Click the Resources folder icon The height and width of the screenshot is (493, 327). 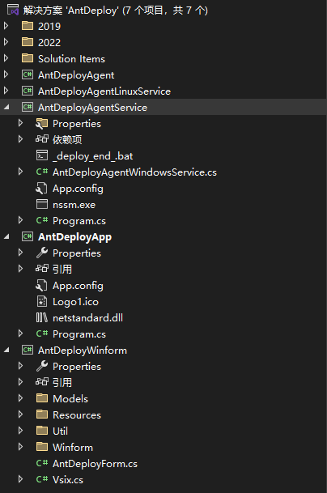[42, 414]
